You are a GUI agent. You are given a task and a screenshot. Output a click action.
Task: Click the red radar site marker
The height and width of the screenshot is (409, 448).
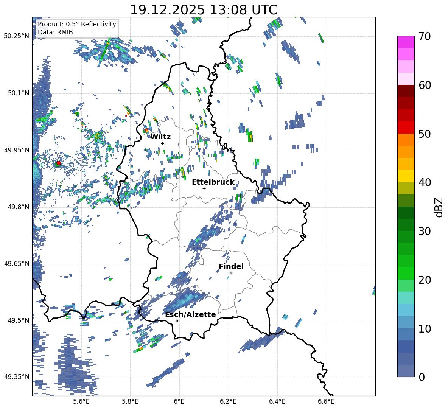[x=58, y=163]
